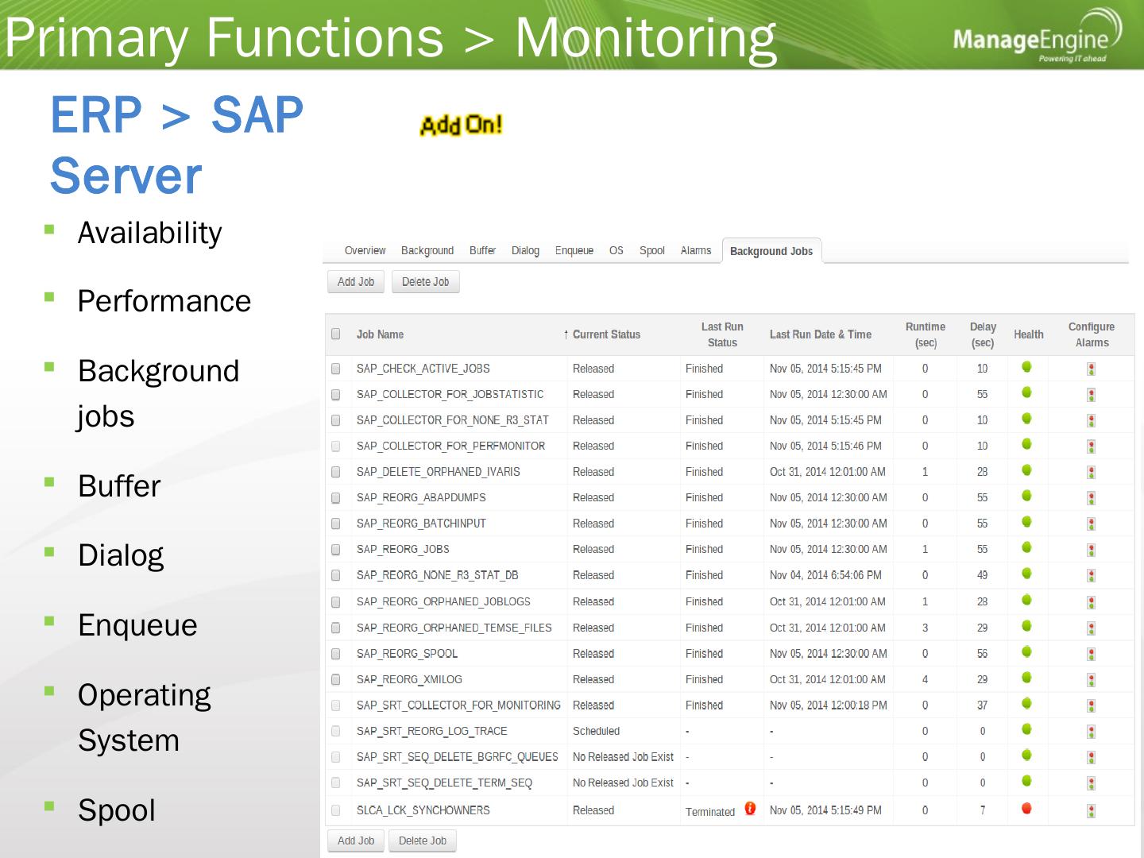The width and height of the screenshot is (1144, 858).
Task: Click the bottom Delete Job button
Action: [422, 841]
